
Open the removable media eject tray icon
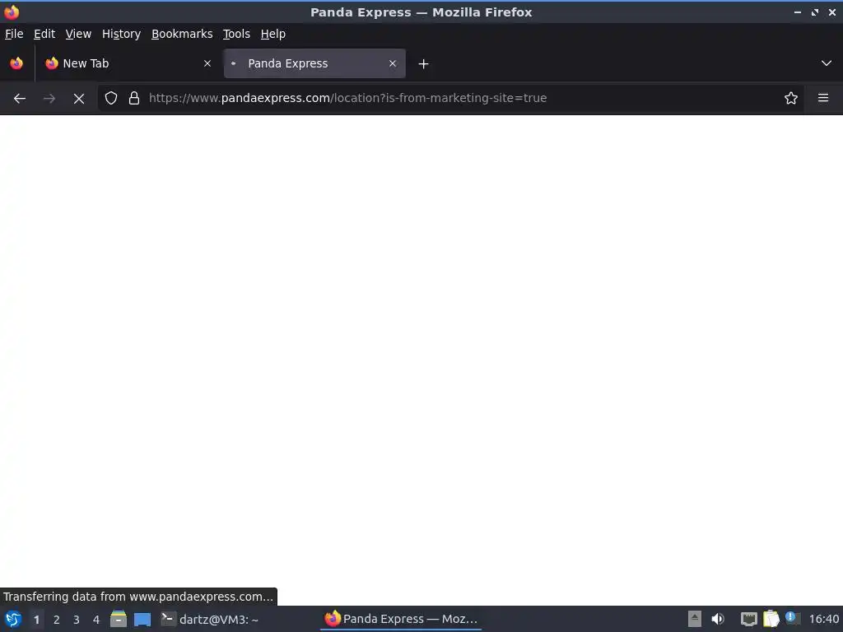pos(695,619)
